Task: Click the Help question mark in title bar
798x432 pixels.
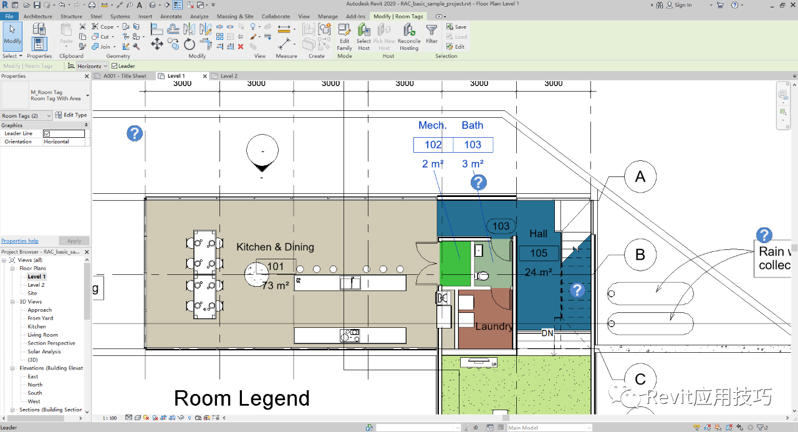Action: point(734,5)
